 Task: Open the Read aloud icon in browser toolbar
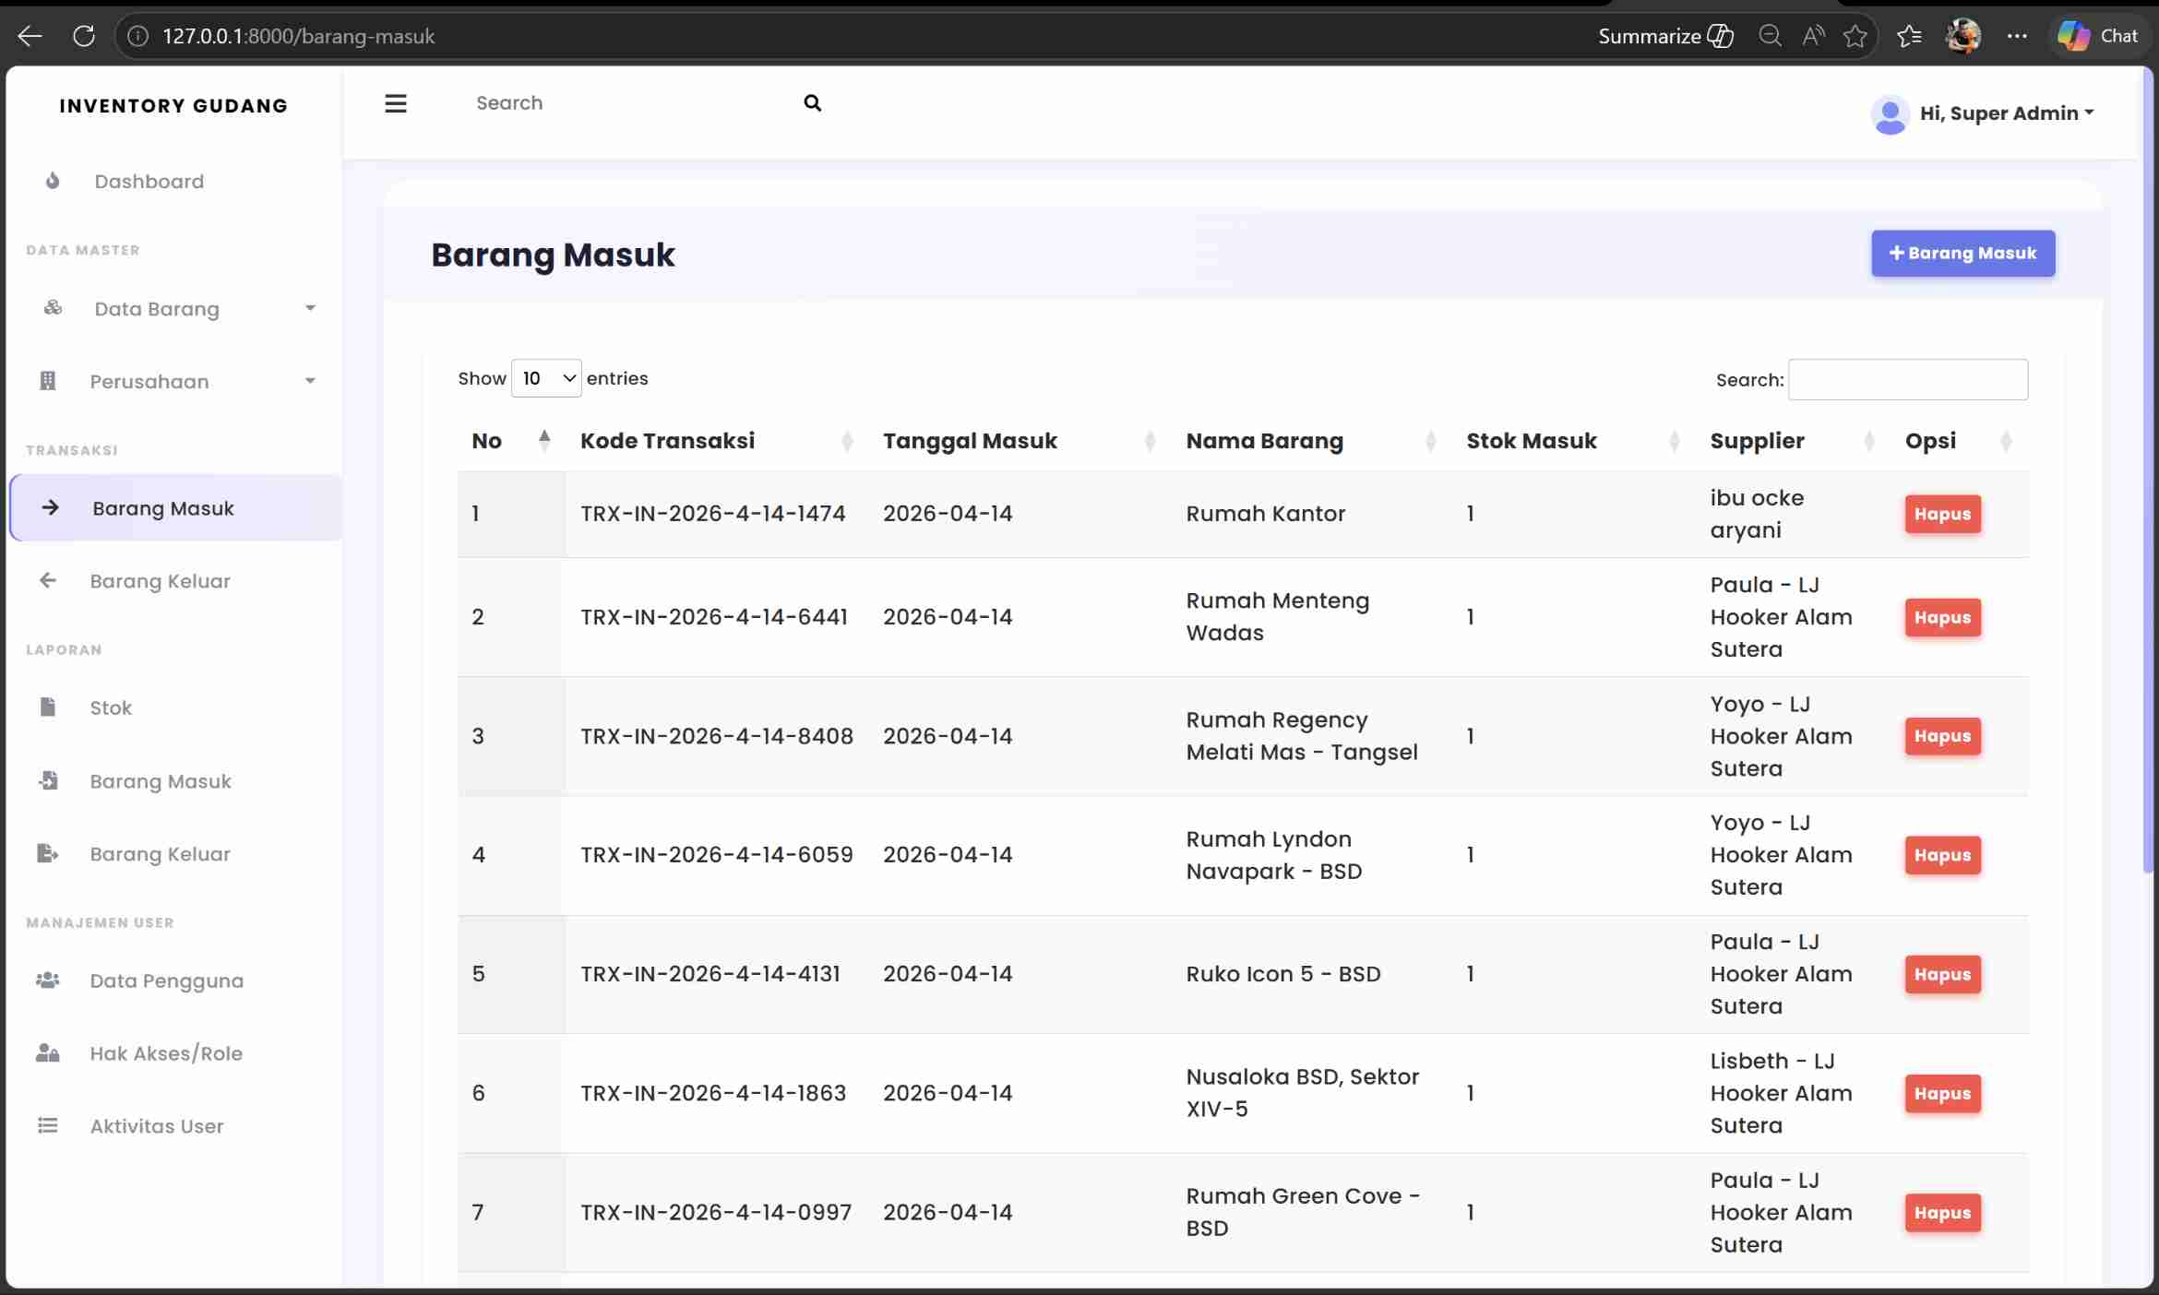click(x=1813, y=36)
